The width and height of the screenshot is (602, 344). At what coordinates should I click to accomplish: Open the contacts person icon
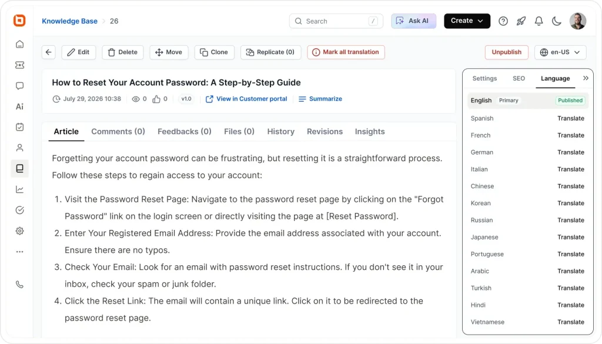(x=19, y=148)
